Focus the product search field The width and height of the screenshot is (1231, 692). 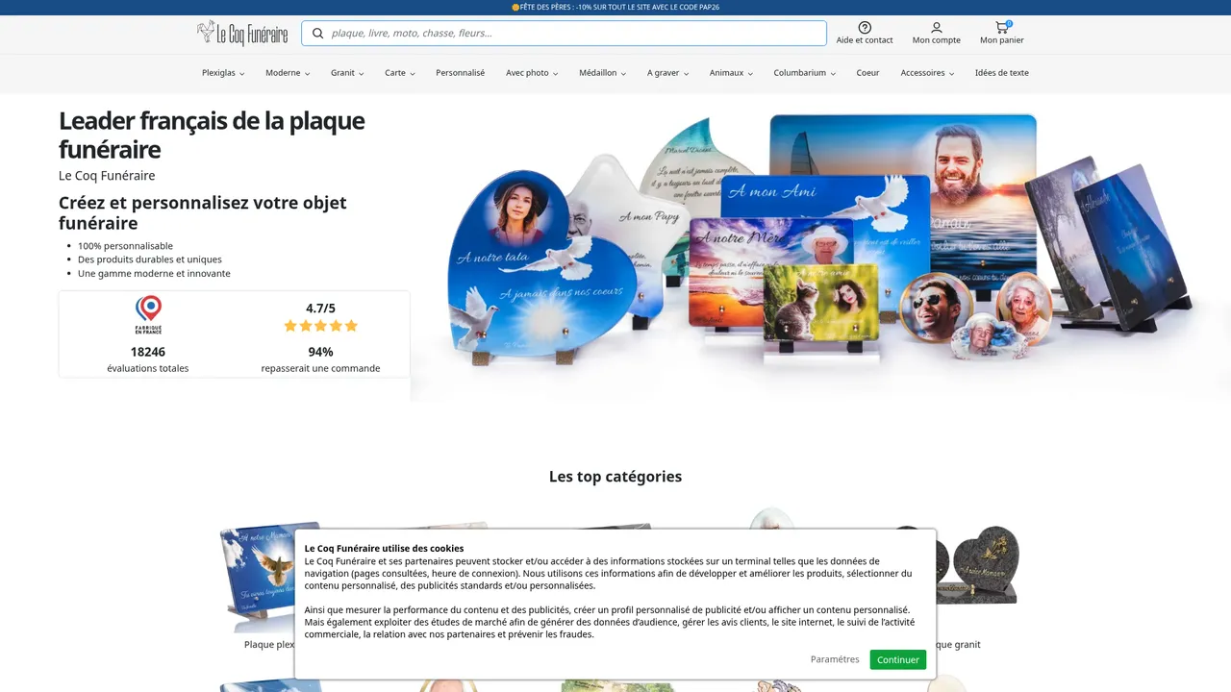(x=564, y=34)
